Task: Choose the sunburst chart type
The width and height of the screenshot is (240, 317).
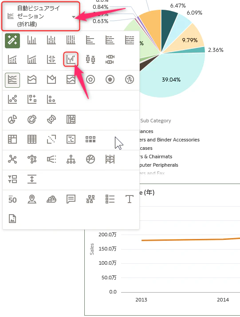Action: pos(51,119)
